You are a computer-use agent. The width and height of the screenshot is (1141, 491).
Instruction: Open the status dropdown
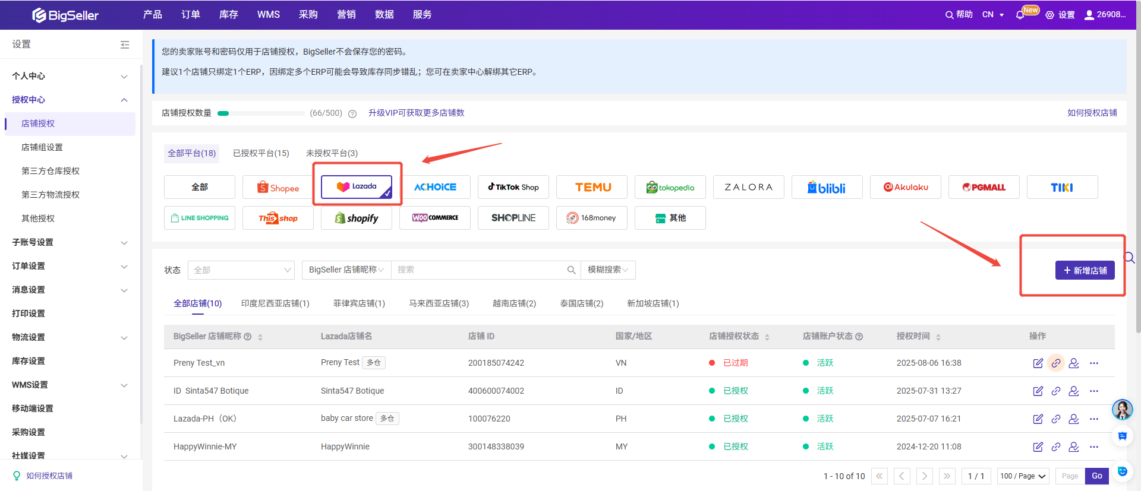[241, 270]
